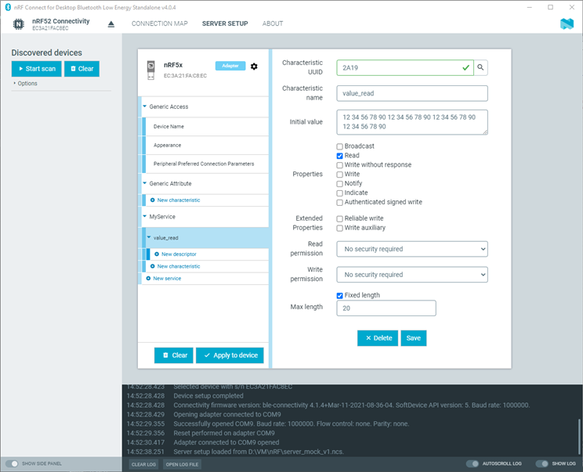Click the Start scan button
This screenshot has width=583, height=472.
coord(36,69)
